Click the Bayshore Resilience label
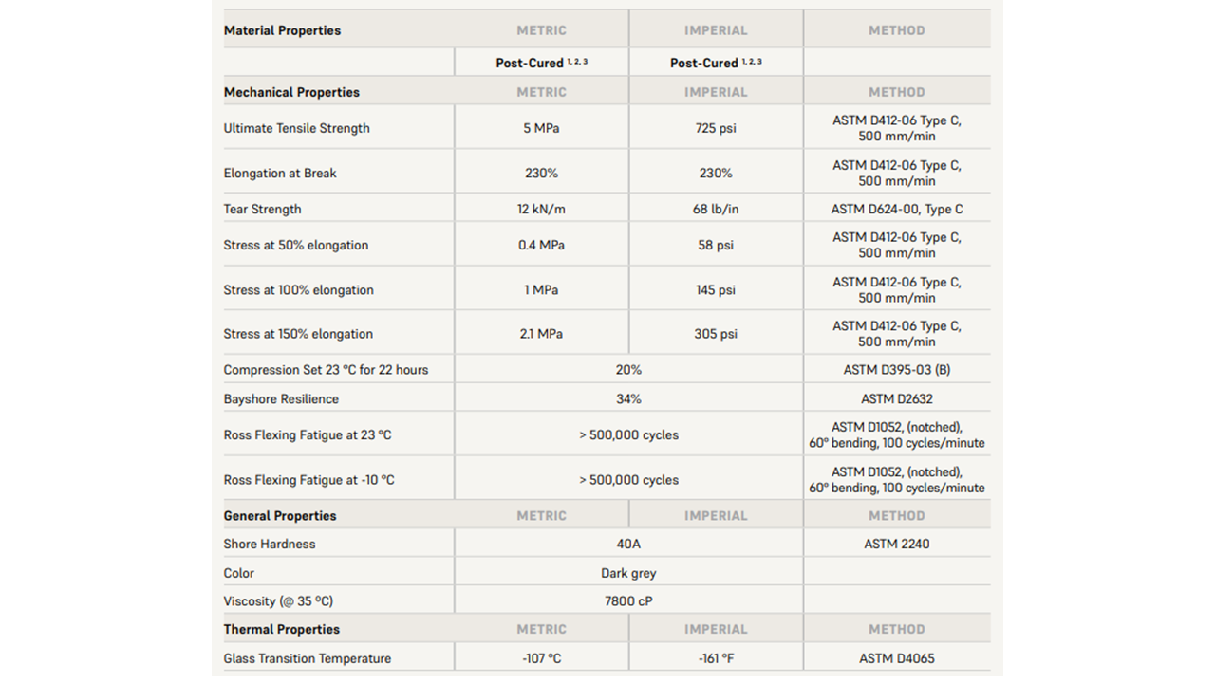This screenshot has width=1215, height=683. click(x=281, y=399)
